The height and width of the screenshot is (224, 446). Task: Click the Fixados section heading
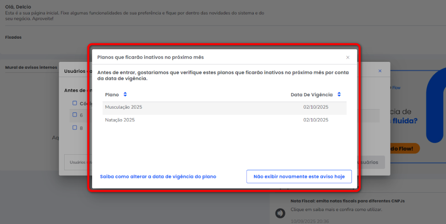[13, 38]
